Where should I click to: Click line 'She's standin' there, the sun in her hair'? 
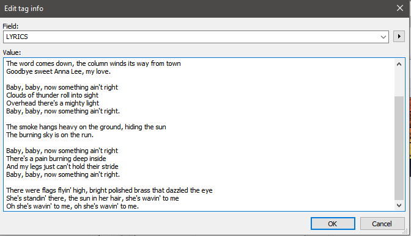pos(92,198)
